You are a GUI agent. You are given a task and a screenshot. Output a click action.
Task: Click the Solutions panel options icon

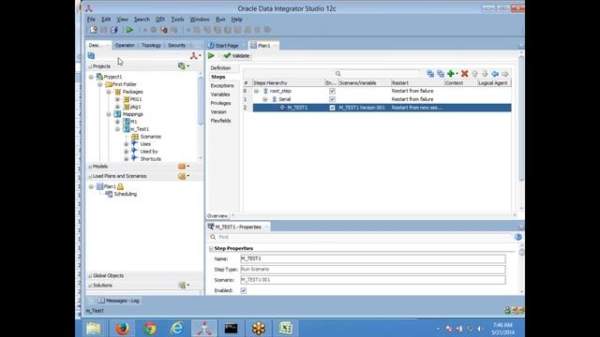[183, 286]
